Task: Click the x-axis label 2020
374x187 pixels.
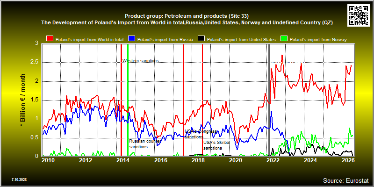Action: [236, 160]
